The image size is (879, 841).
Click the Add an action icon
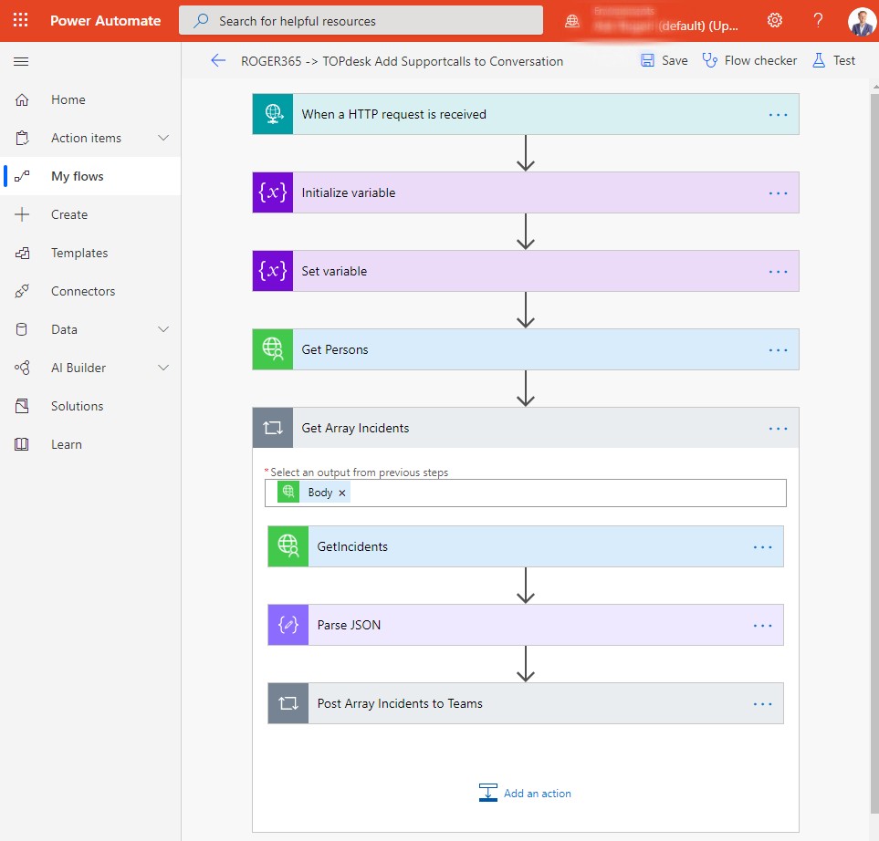point(488,793)
